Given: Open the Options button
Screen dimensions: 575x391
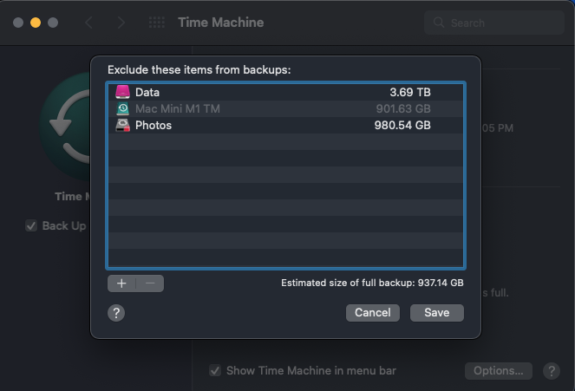Looking at the screenshot, I should coord(499,371).
